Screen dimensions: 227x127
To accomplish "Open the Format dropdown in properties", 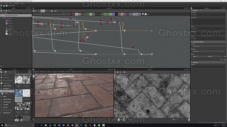I will point(208,46).
